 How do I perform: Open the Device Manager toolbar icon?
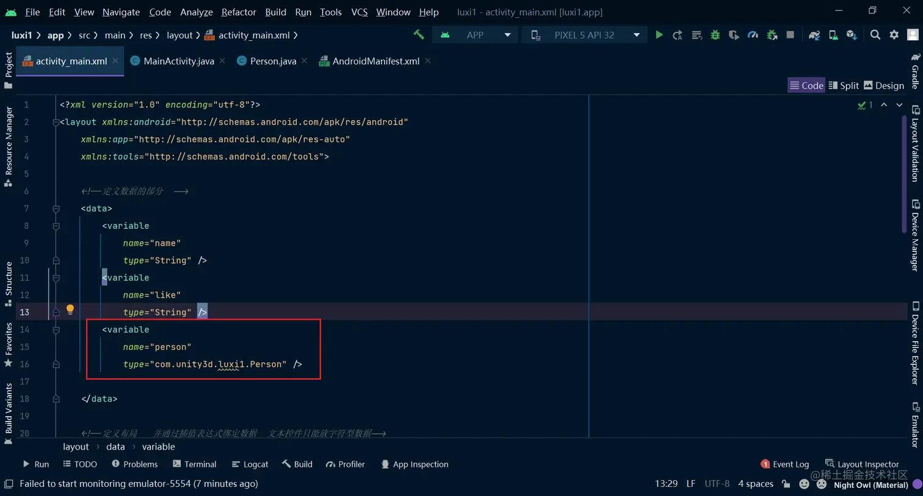[833, 35]
